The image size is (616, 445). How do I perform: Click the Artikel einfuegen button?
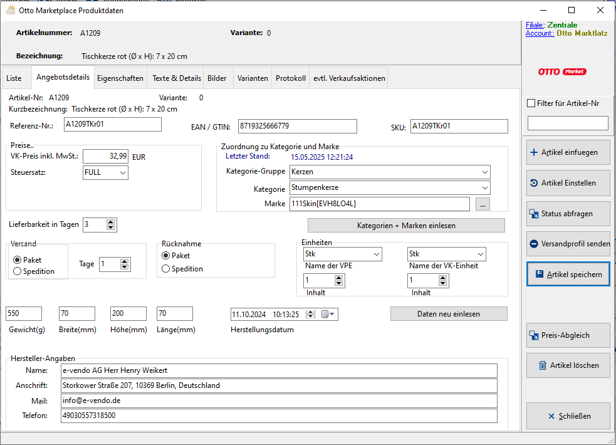pyautogui.click(x=568, y=152)
